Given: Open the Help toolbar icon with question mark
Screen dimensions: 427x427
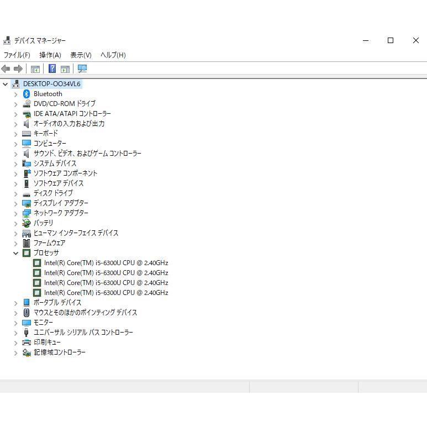Looking at the screenshot, I should [x=52, y=68].
